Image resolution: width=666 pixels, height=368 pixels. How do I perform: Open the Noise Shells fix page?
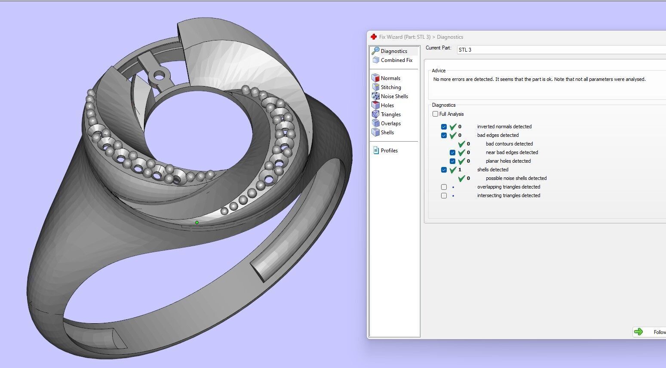(x=394, y=96)
